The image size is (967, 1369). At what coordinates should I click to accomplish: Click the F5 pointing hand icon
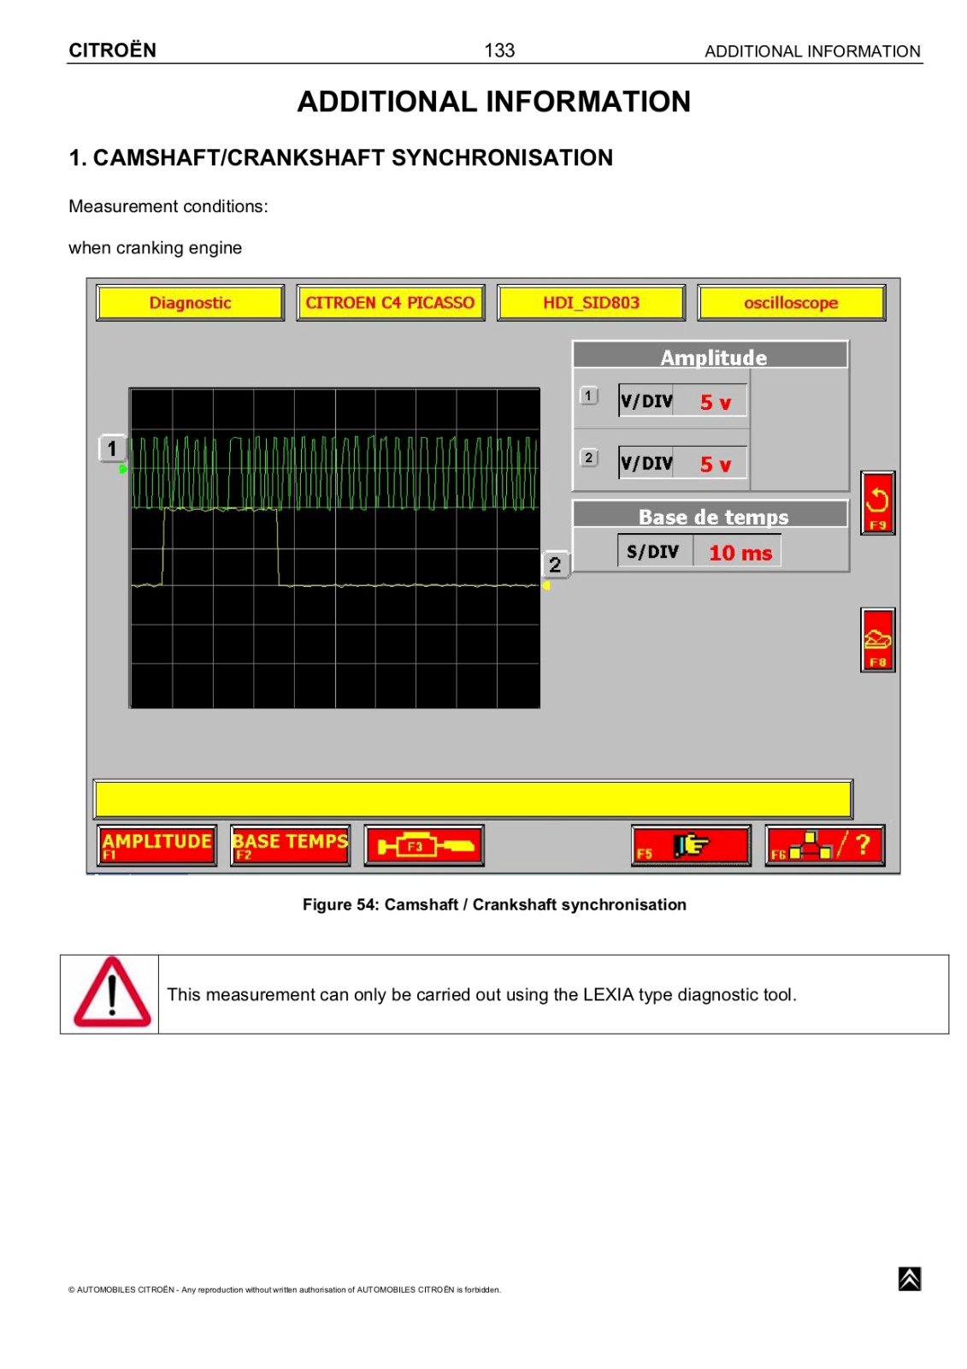(691, 845)
